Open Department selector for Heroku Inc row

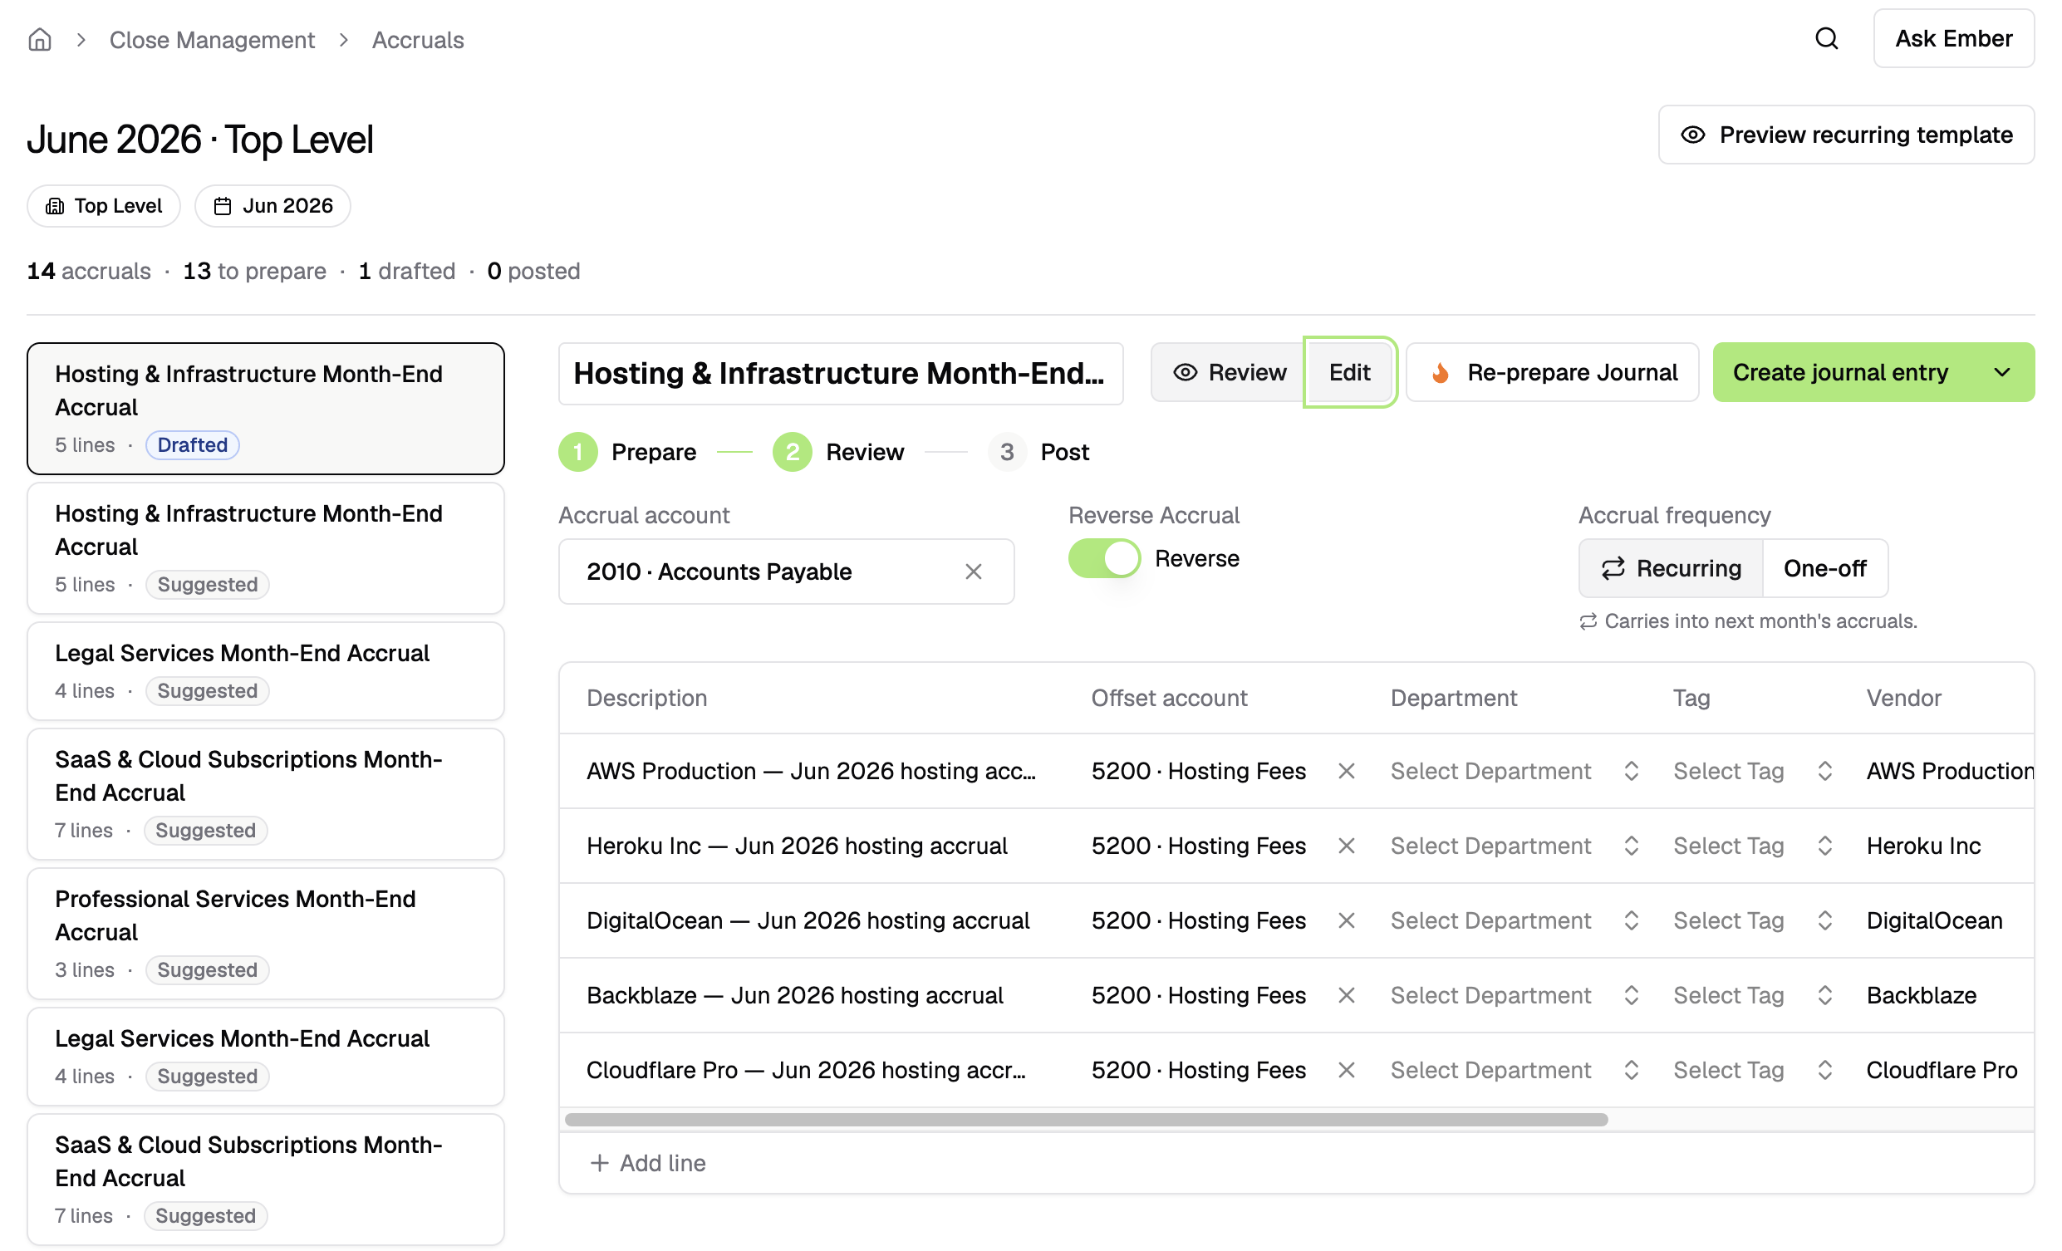click(1515, 846)
